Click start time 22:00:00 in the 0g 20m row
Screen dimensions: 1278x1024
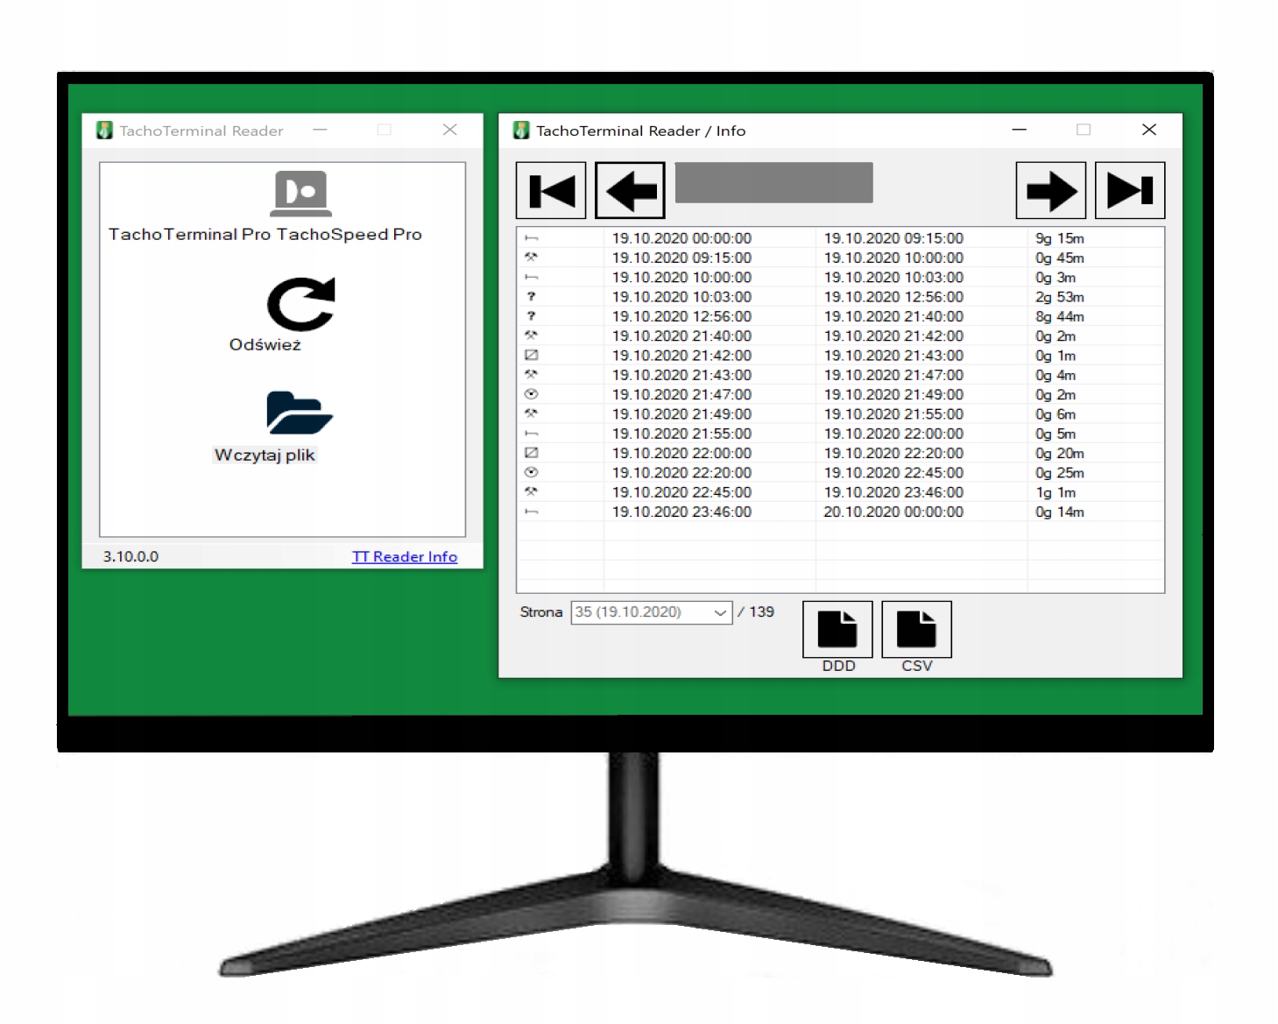click(x=681, y=453)
